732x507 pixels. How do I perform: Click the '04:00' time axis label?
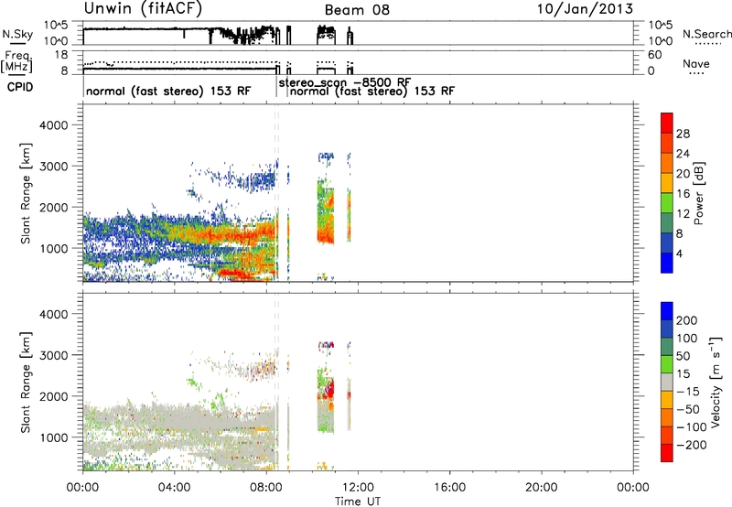click(x=175, y=488)
